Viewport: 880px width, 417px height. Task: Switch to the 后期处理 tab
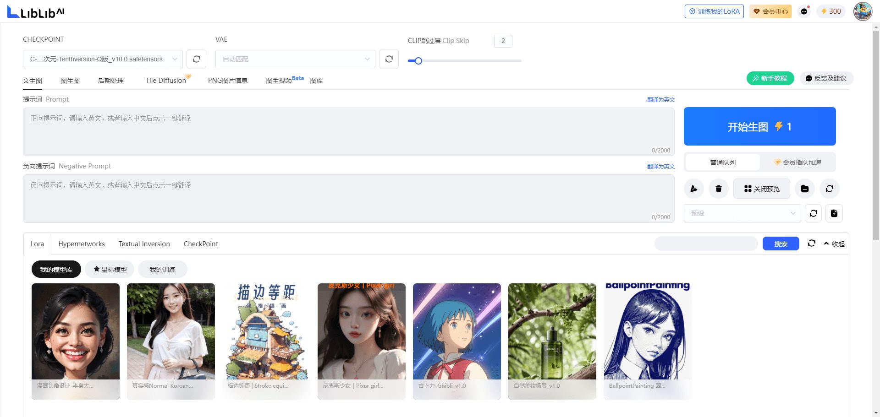[111, 81]
